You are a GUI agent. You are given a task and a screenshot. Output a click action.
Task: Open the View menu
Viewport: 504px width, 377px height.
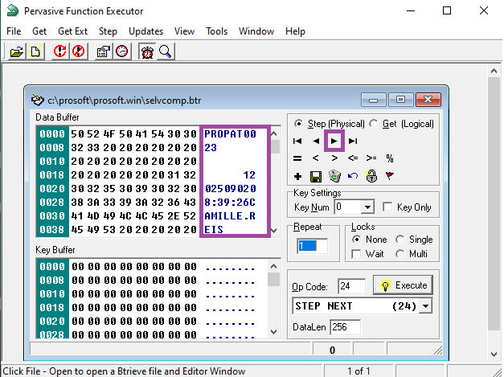click(x=185, y=31)
